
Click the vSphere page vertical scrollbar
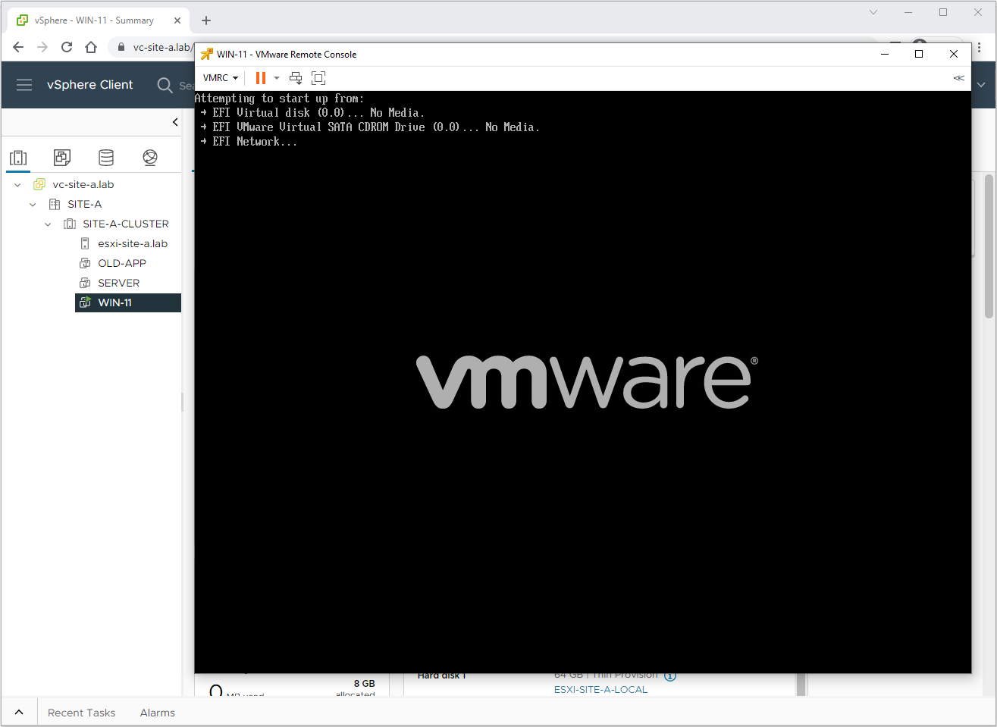(x=989, y=246)
